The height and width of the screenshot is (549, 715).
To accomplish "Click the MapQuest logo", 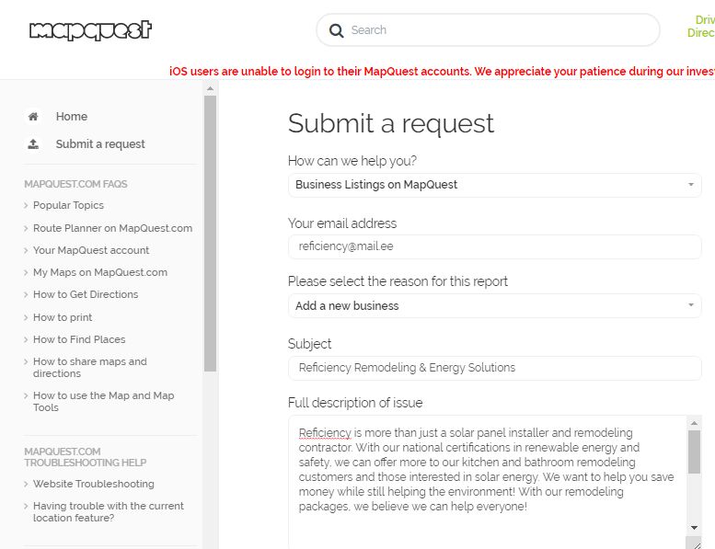I will coord(90,30).
